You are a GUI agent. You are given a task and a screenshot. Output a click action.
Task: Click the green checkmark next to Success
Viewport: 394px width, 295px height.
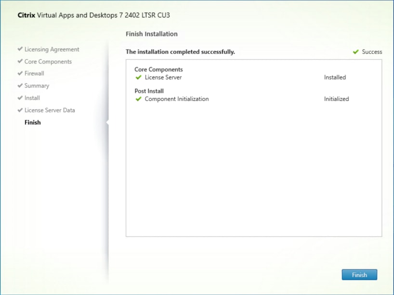[355, 51]
